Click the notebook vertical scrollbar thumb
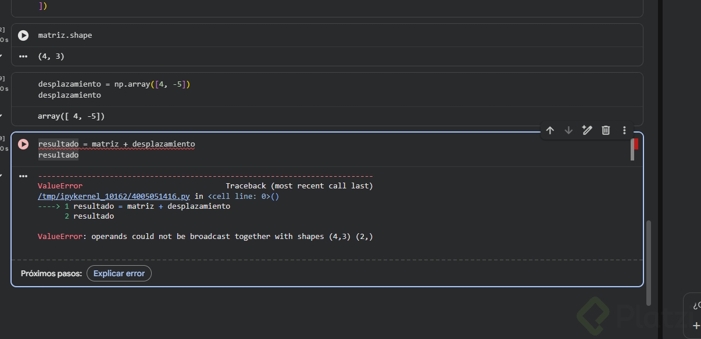This screenshot has width=701, height=339. [649, 262]
